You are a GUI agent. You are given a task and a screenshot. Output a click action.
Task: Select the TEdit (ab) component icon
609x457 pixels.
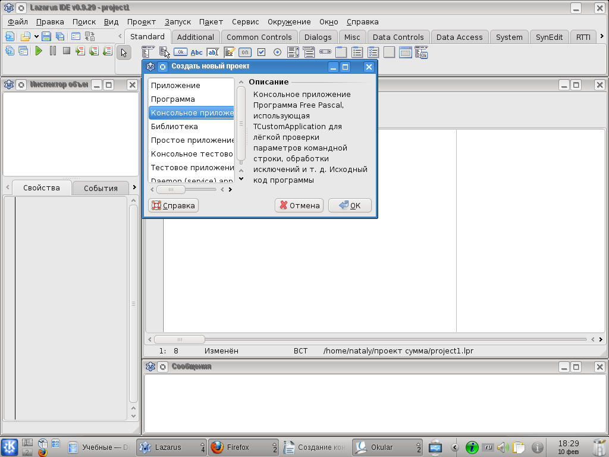coord(213,52)
